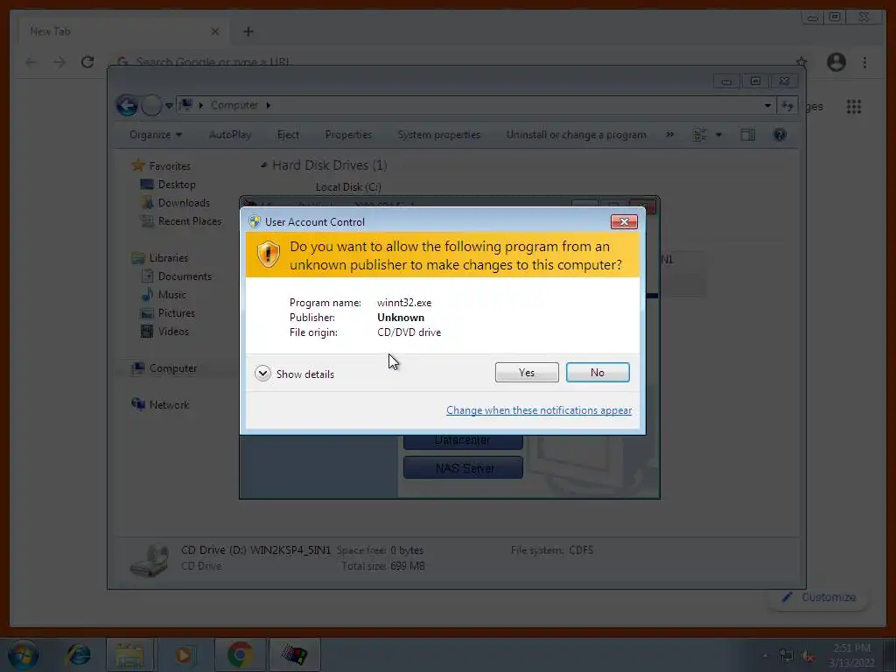Click Forward arrow in Explorer window

pos(151,105)
